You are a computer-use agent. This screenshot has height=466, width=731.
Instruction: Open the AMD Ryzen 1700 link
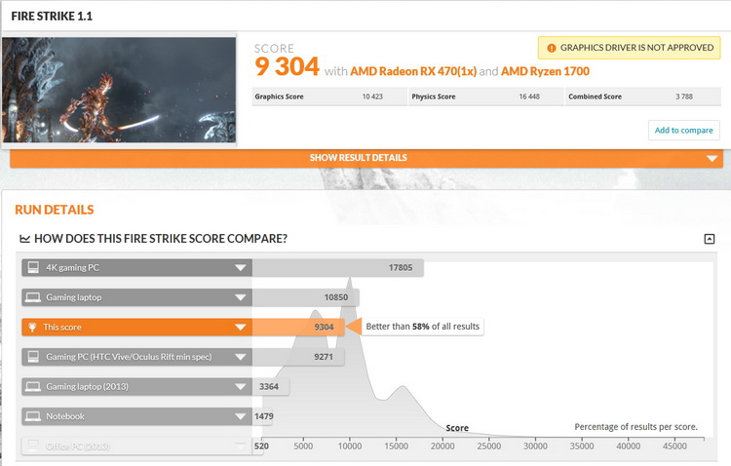[x=545, y=71]
